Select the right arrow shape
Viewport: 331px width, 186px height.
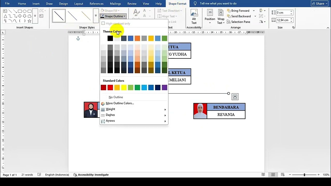[20, 16]
